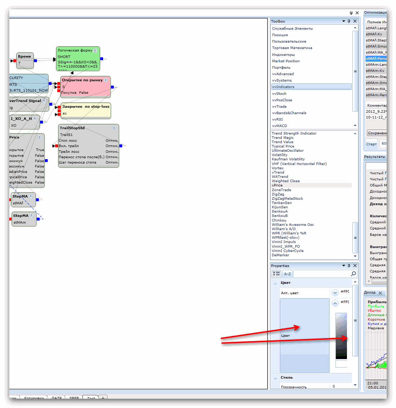Expand the Алт. цвет color picker

click(335, 293)
